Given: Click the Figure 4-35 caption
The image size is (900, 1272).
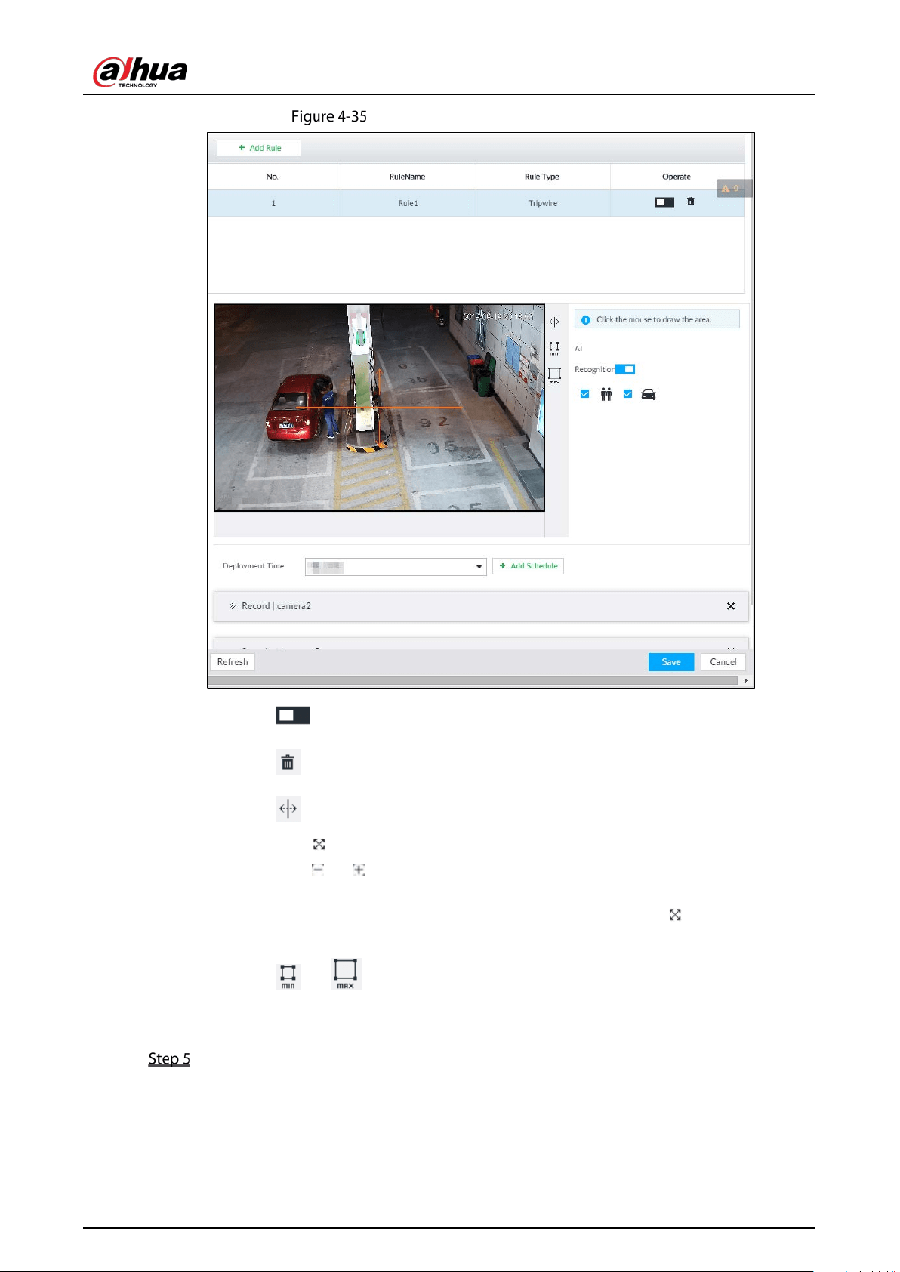Looking at the screenshot, I should click(329, 116).
